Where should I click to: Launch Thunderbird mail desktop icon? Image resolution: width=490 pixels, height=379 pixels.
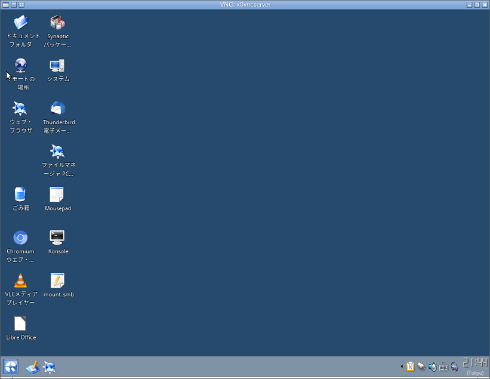pyautogui.click(x=58, y=109)
